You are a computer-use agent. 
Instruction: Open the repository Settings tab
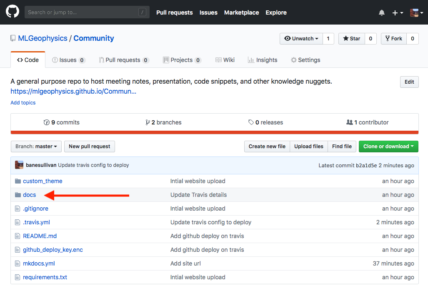click(x=305, y=60)
